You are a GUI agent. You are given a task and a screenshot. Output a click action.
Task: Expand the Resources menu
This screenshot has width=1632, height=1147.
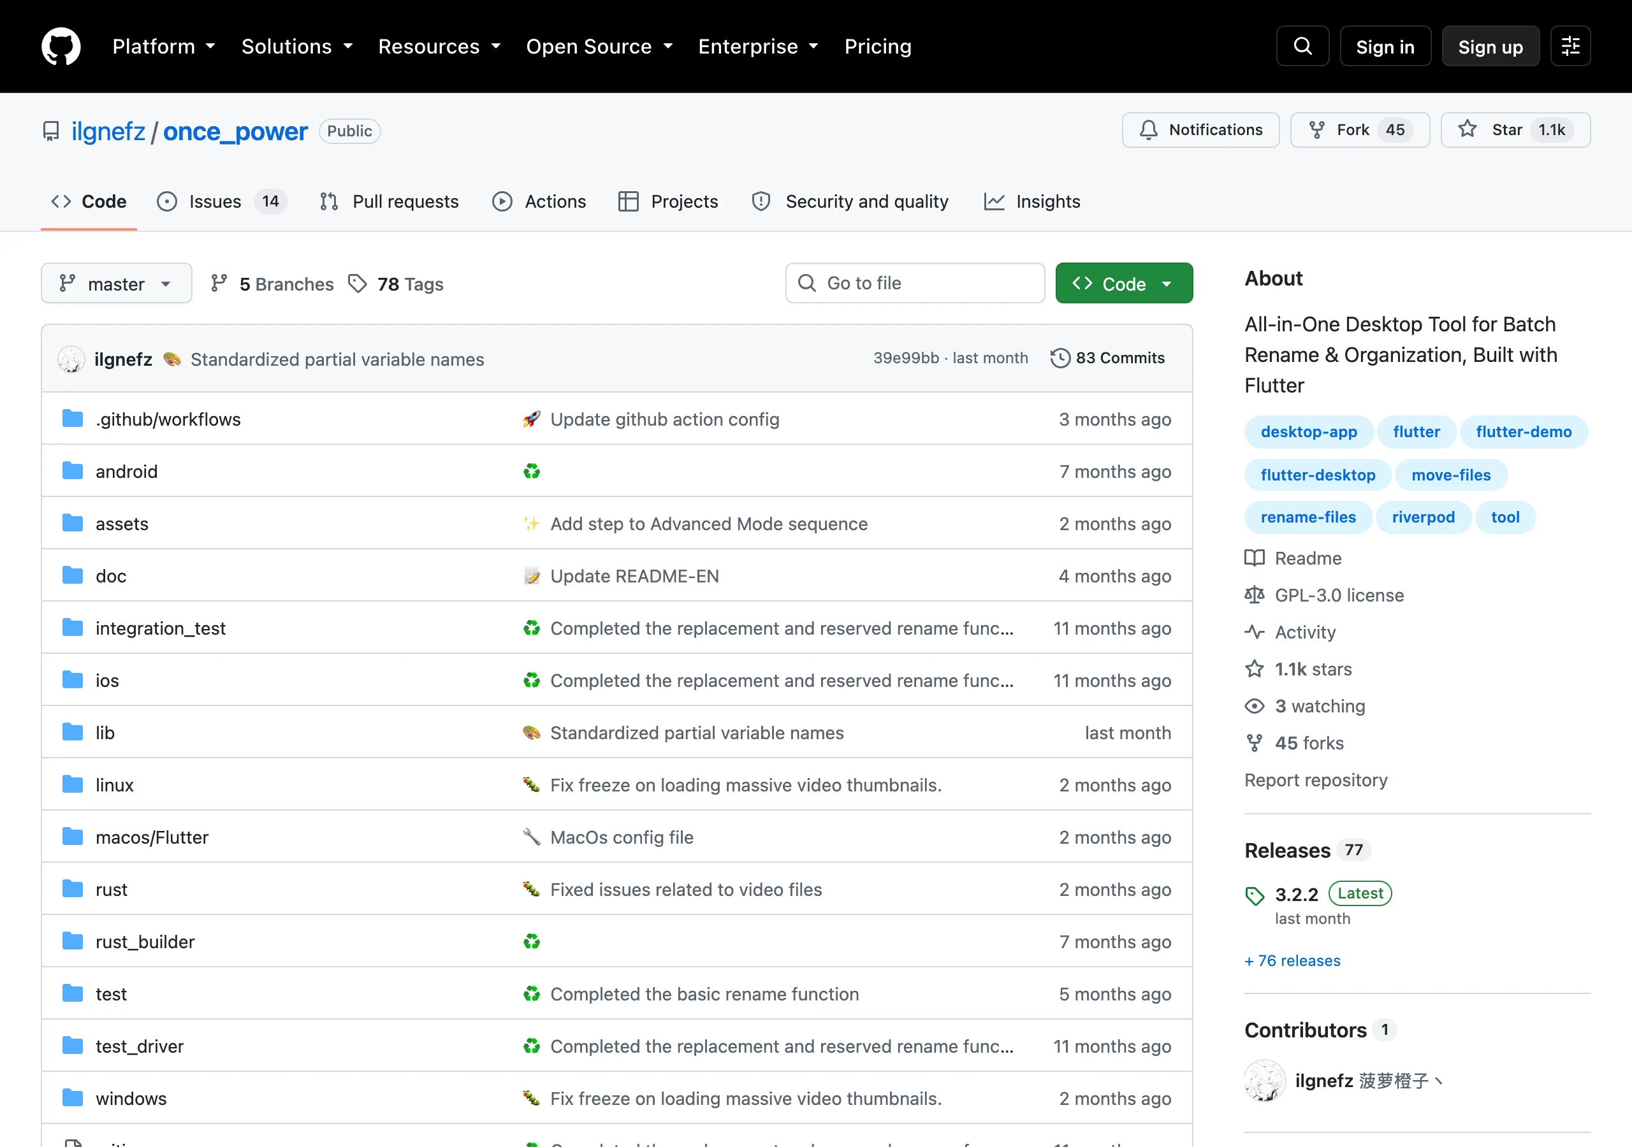439,46
